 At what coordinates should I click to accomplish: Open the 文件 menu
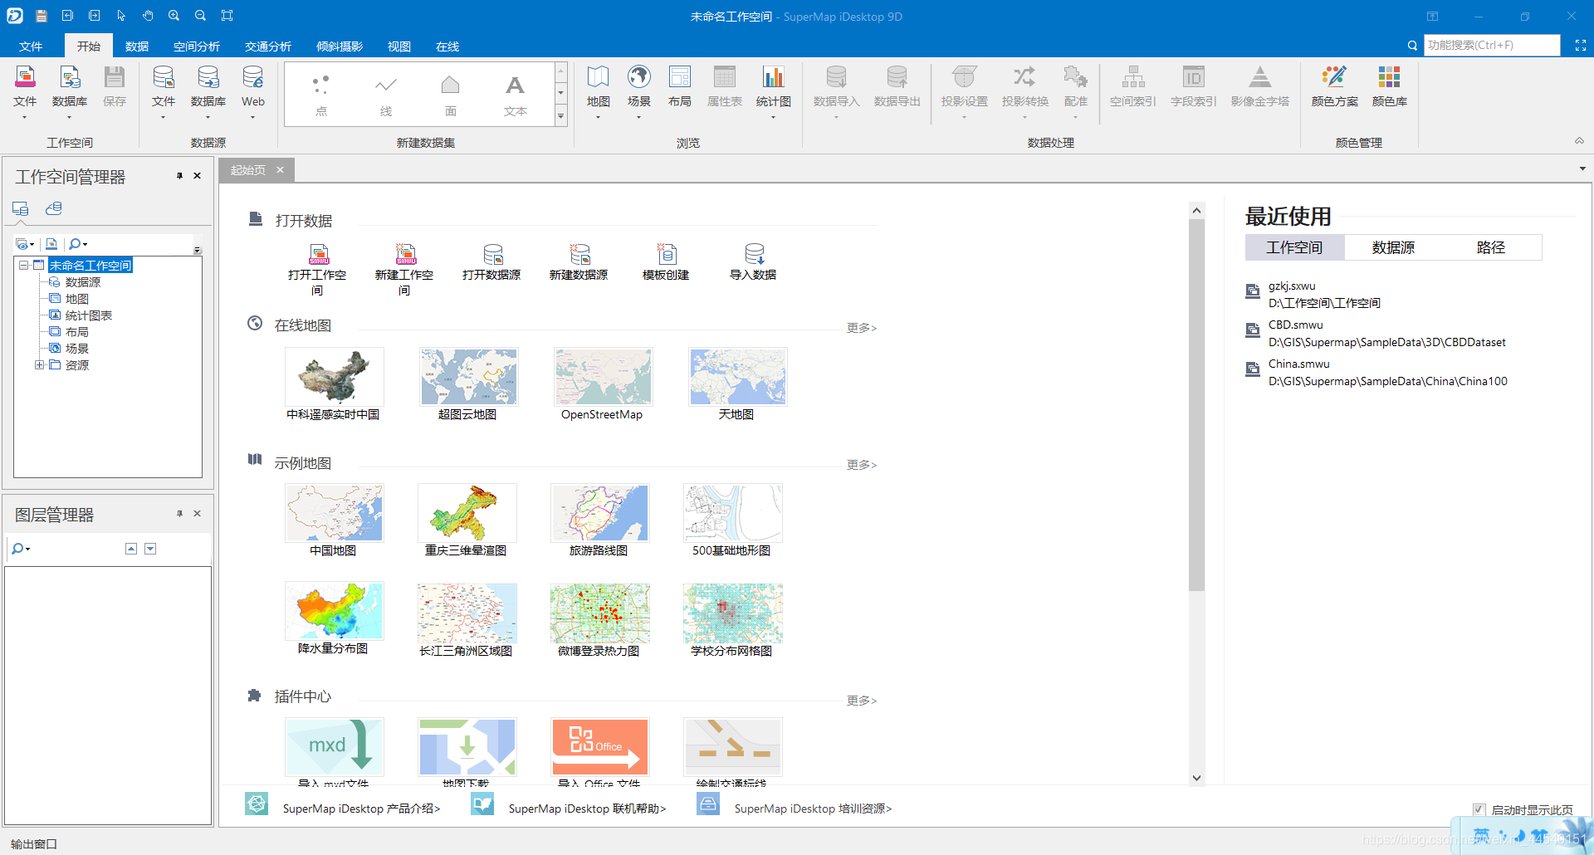(31, 46)
